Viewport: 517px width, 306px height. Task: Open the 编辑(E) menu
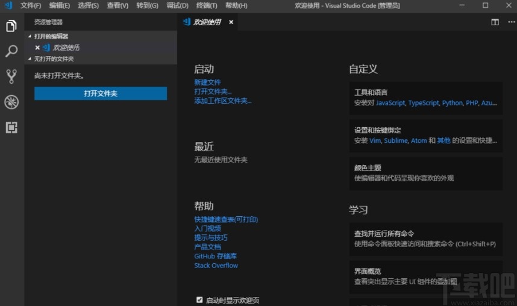coord(59,5)
